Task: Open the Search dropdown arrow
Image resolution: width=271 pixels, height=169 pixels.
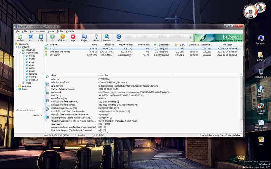Action: (41, 115)
